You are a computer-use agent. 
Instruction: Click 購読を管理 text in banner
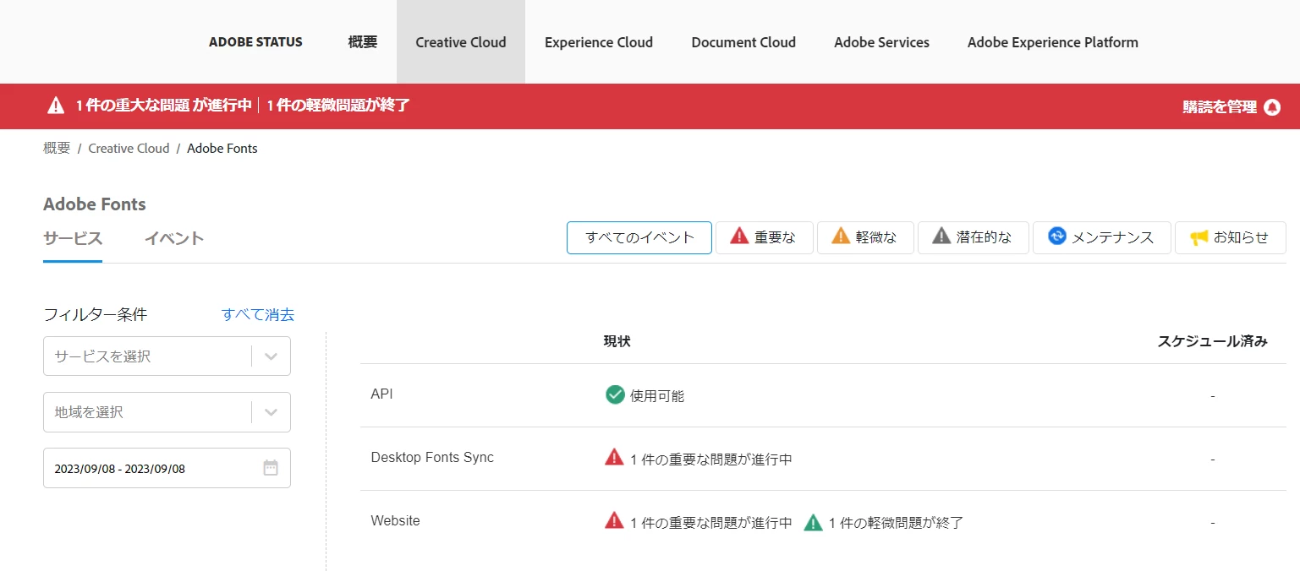1220,107
